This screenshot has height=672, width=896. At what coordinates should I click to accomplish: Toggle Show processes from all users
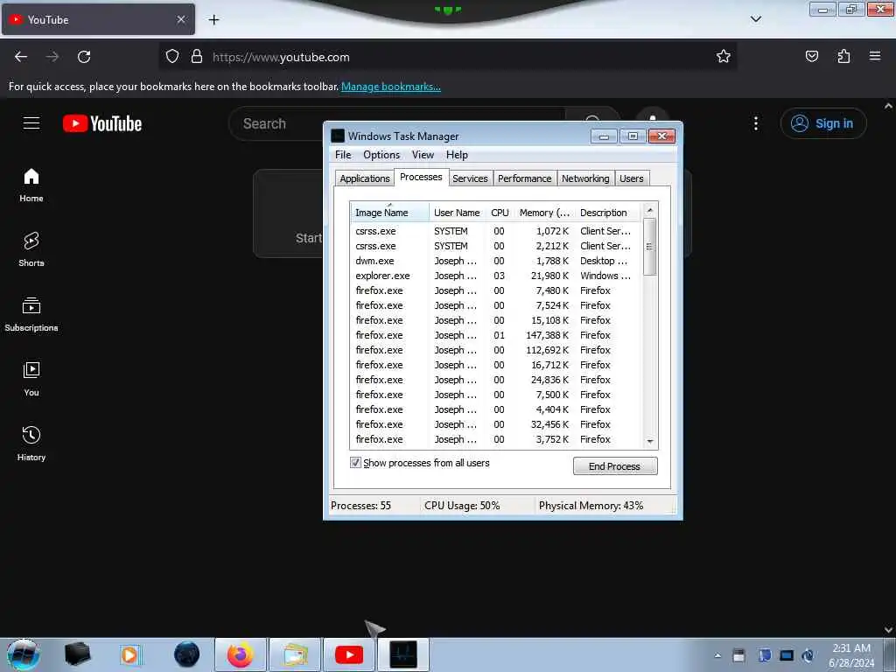point(355,463)
